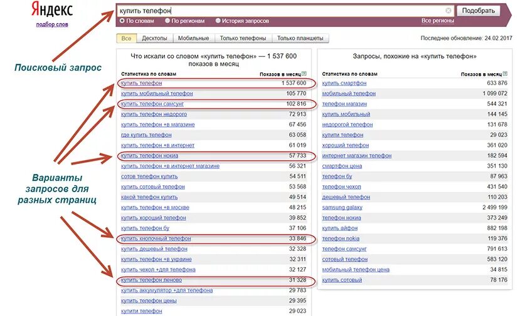
Task: Open the help icon beside right 'Показов в месяц'
Action: pyautogui.click(x=505, y=73)
